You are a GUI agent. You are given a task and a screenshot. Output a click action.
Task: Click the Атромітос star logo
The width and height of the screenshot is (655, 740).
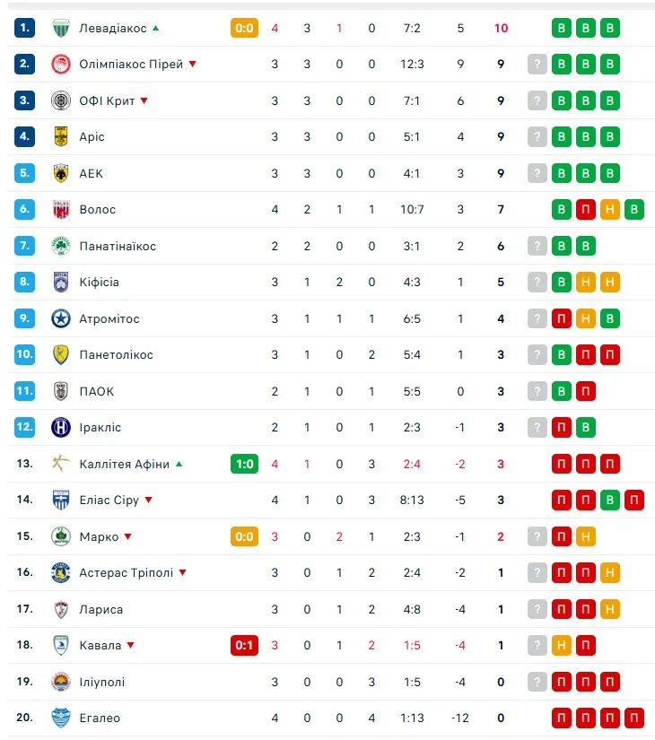click(61, 318)
